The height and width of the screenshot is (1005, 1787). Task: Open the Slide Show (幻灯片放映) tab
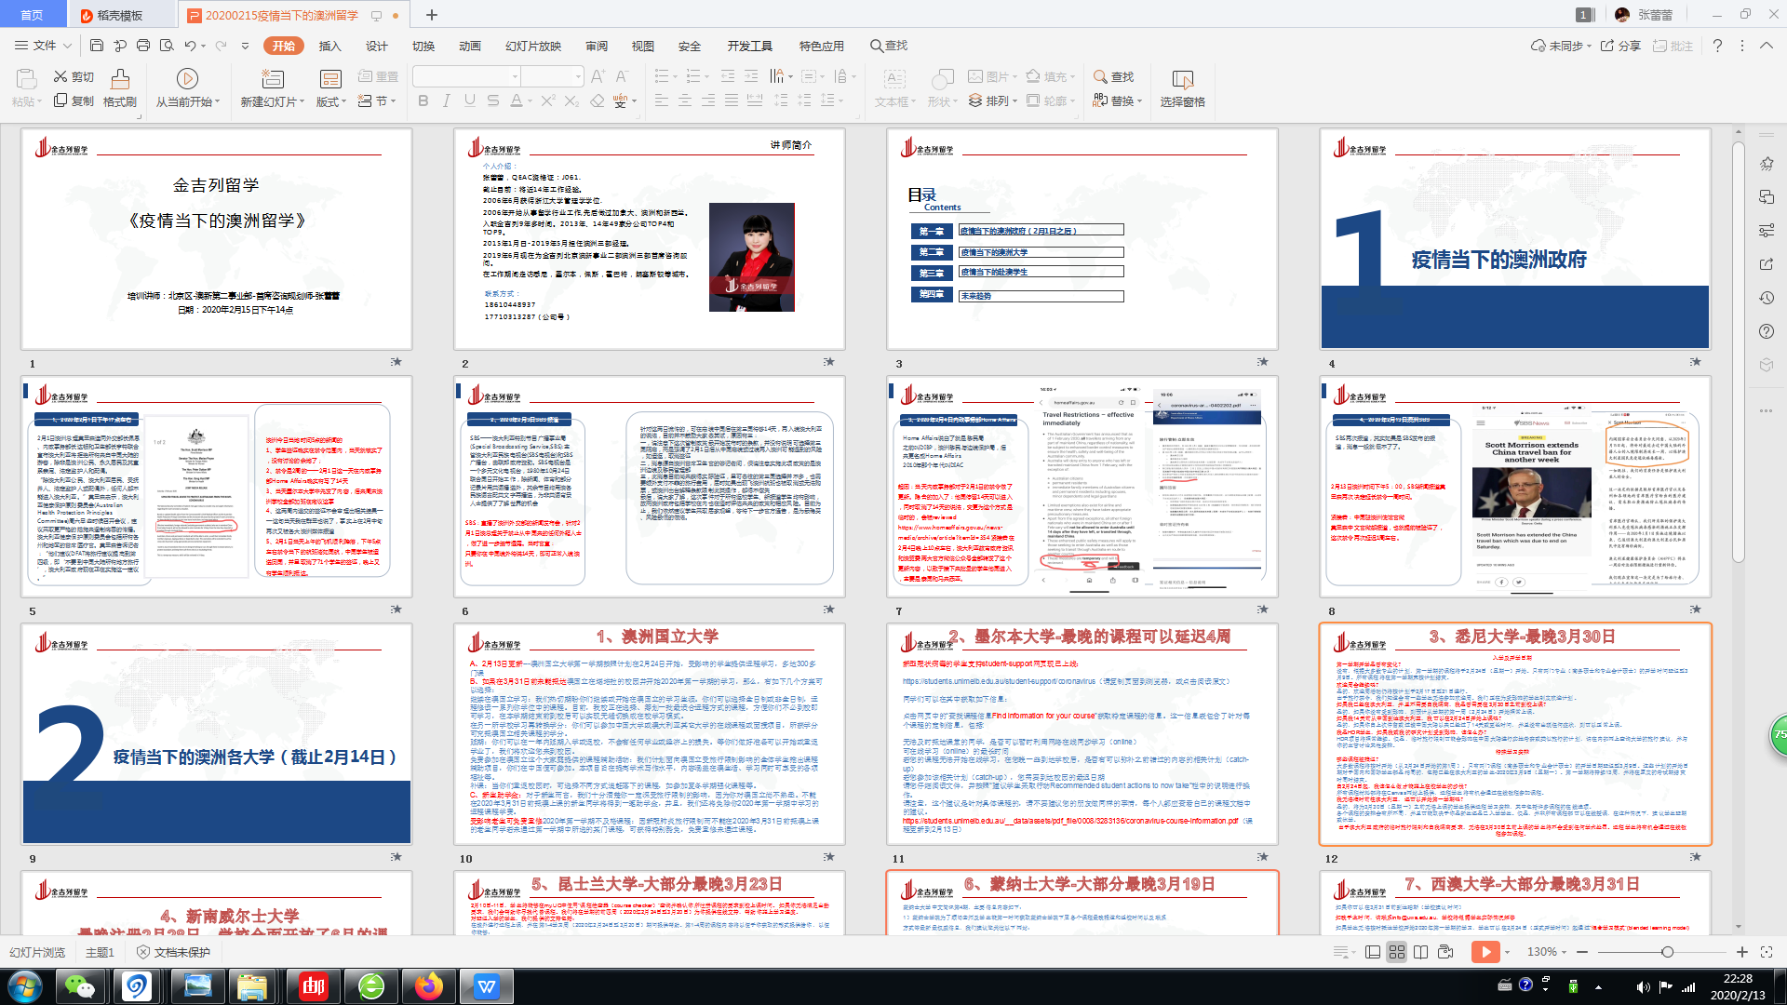533,46
